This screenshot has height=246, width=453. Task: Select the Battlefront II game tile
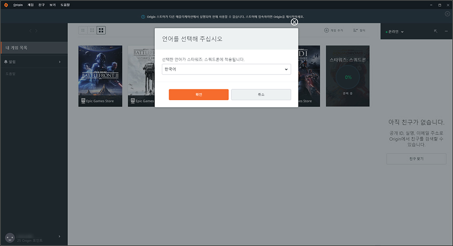[x=100, y=76]
